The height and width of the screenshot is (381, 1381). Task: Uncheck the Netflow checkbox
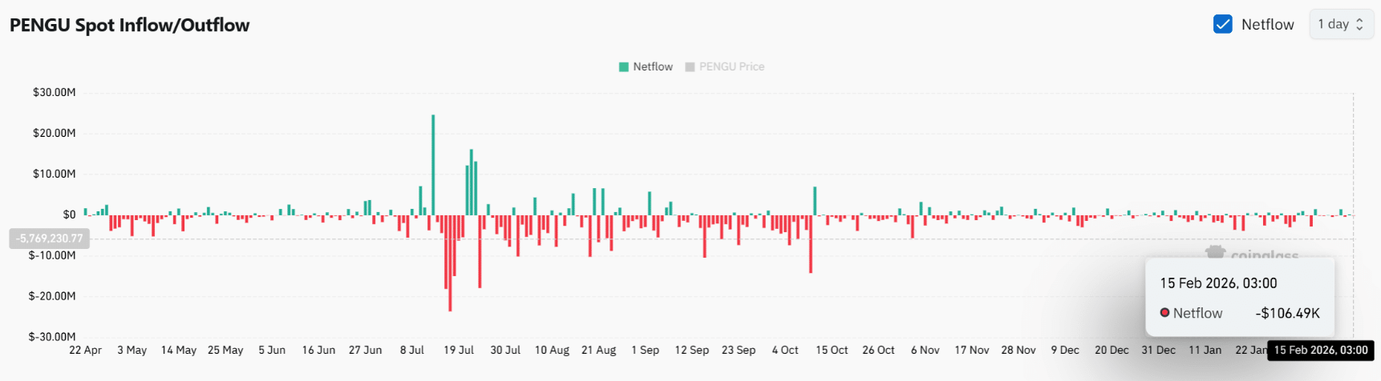pos(1222,24)
